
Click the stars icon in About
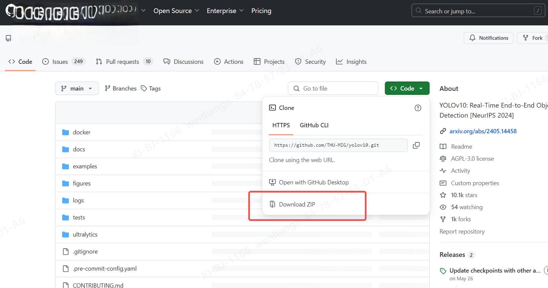pos(443,195)
